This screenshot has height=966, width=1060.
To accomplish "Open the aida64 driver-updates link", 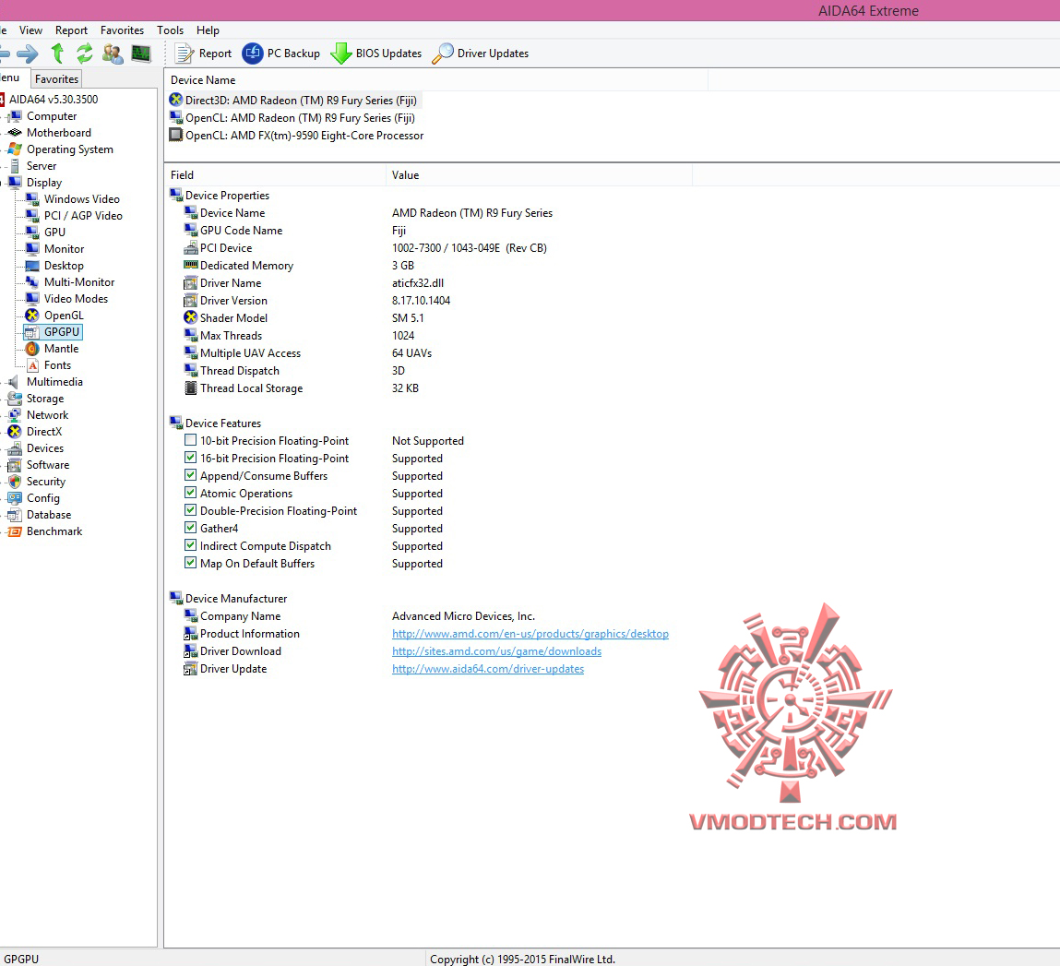I will [x=488, y=669].
